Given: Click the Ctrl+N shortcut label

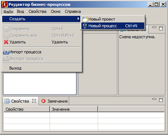Looking at the screenshot, I should 131,26.
